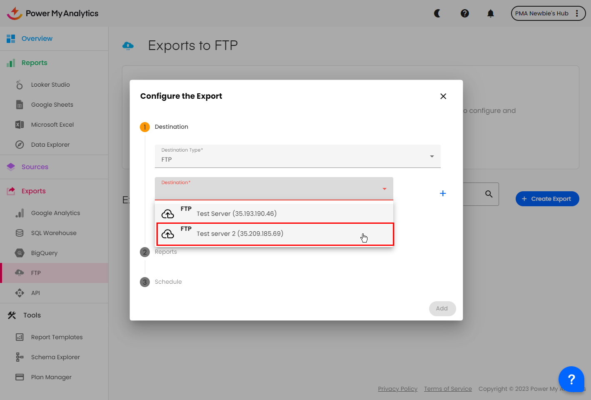Jump to the Reports step in wizard
591x400 pixels.
click(166, 252)
